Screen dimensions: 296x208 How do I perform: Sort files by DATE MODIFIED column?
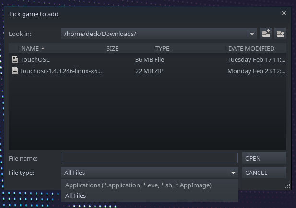(251, 48)
